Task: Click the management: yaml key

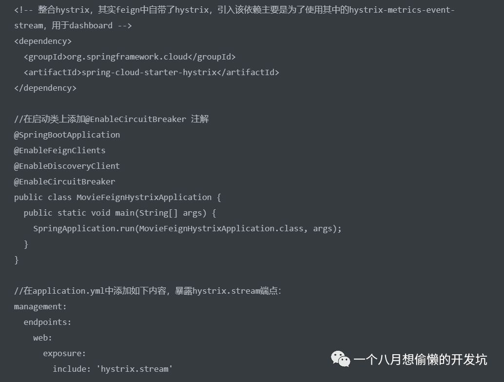Action: tap(40, 307)
